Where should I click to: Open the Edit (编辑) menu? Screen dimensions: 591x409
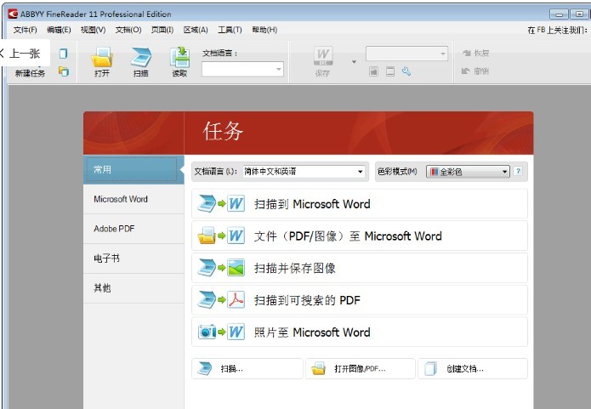[x=59, y=30]
